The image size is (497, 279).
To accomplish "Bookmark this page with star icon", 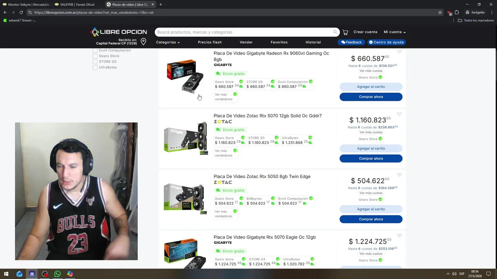I will 440,12.
